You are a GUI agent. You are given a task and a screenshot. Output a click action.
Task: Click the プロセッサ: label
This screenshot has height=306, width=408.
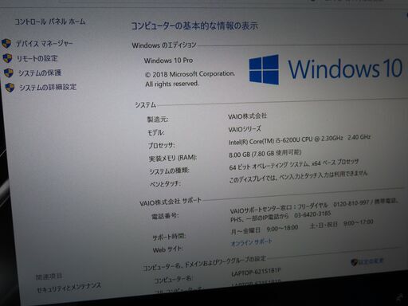pyautogui.click(x=161, y=145)
